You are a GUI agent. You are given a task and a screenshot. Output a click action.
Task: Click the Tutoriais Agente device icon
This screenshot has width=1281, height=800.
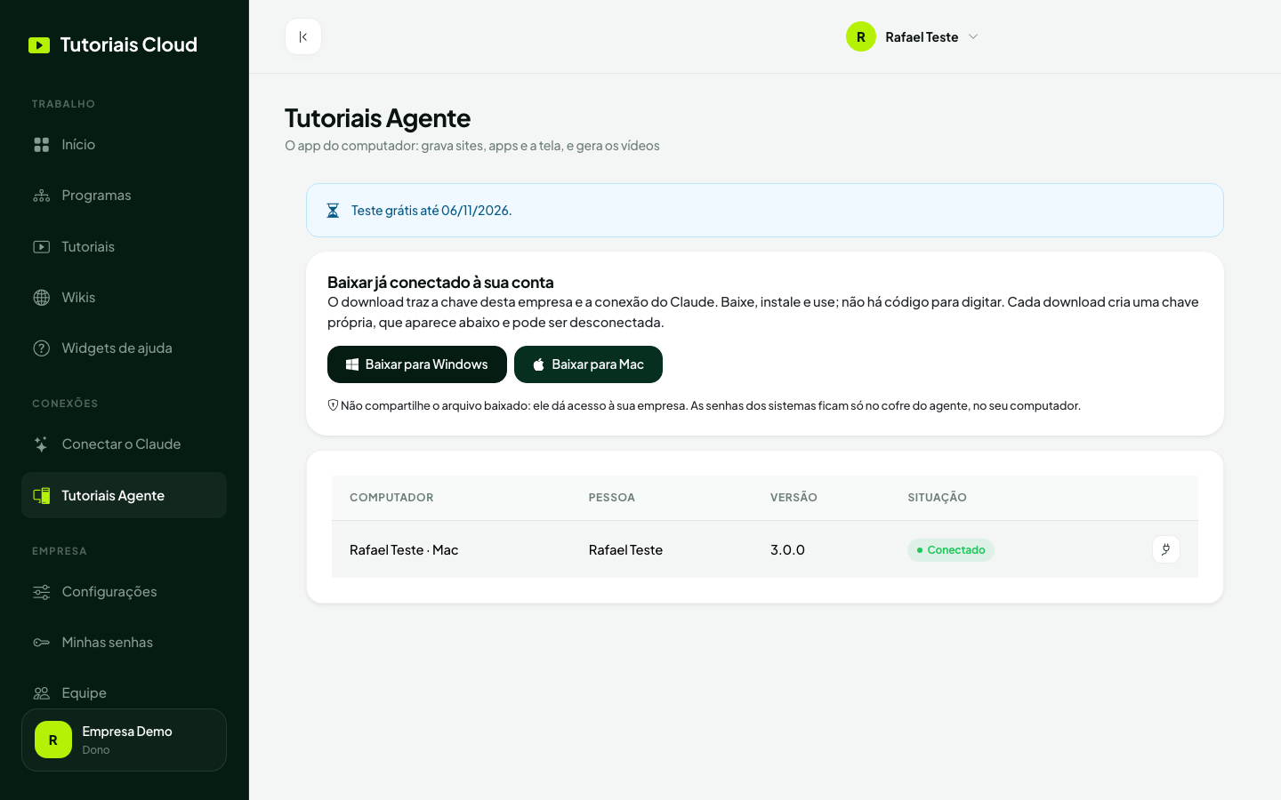pos(42,496)
